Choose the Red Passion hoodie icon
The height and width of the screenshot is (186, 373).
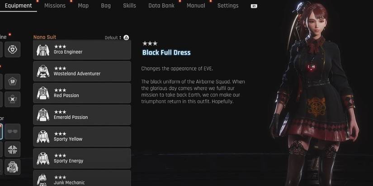pyautogui.click(x=43, y=93)
